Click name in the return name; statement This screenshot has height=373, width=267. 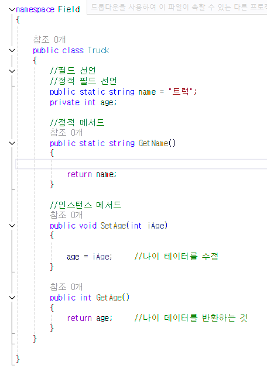(105, 175)
